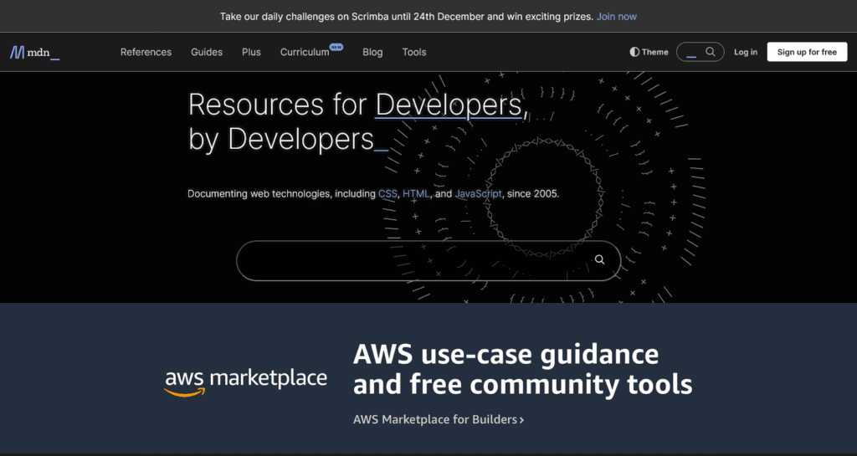This screenshot has height=456, width=857.
Task: Open the MDN logo home link
Action: point(34,53)
